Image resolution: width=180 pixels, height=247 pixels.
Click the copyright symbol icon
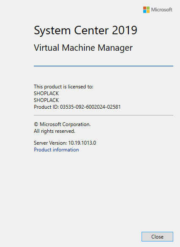tap(36, 124)
